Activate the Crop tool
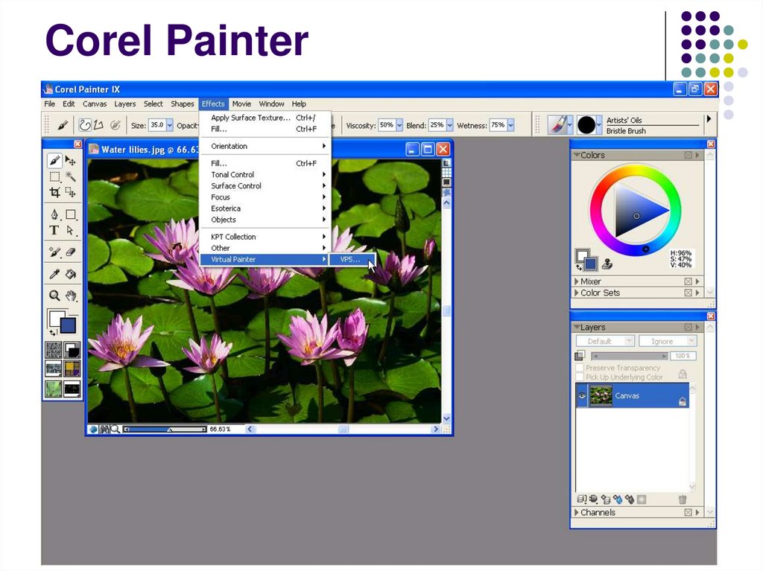763x571 pixels. tap(54, 192)
